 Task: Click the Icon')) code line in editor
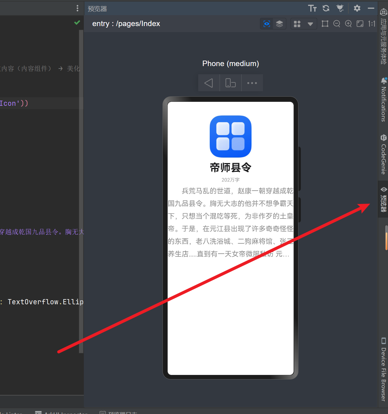[14, 103]
